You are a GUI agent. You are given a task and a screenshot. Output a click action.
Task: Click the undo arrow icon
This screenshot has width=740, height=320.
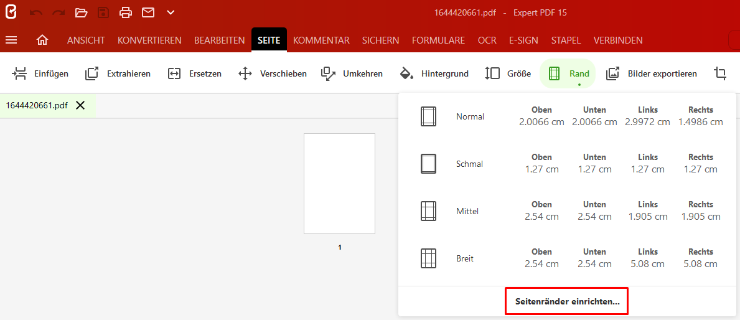point(36,12)
